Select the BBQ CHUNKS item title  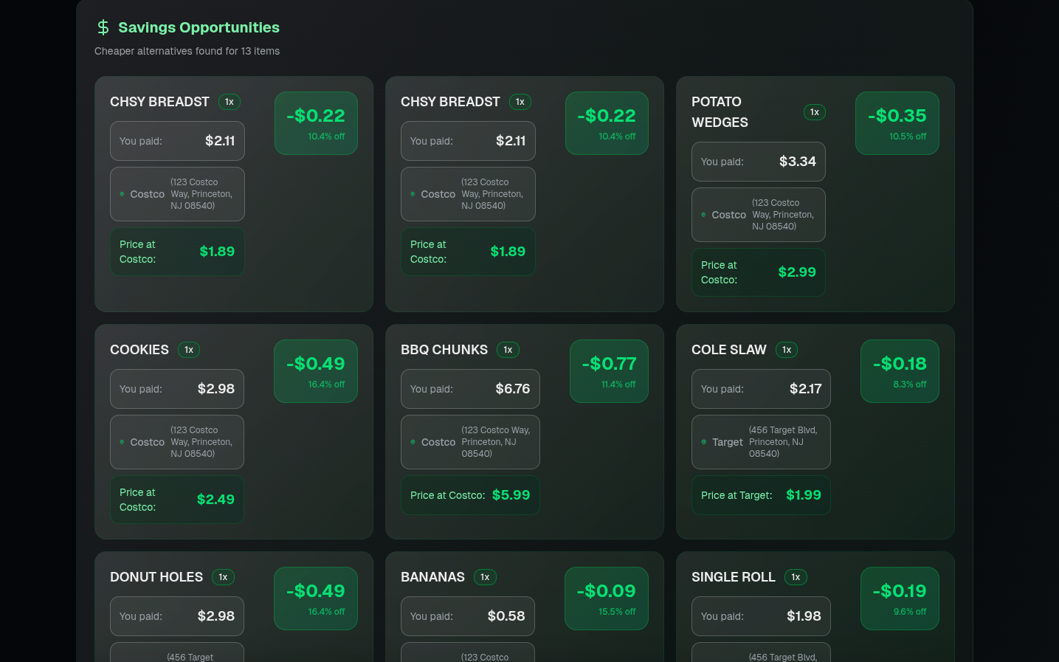pyautogui.click(x=444, y=350)
